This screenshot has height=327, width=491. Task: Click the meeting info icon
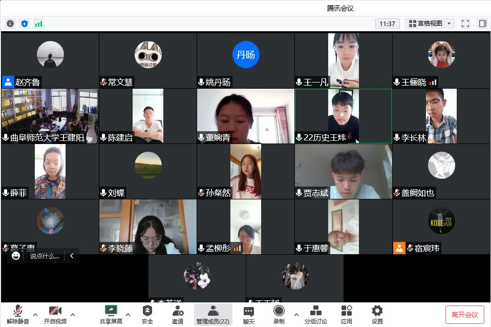pyautogui.click(x=10, y=24)
